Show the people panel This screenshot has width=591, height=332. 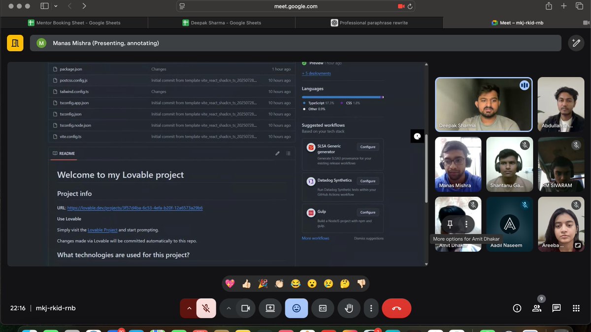tap(537, 308)
